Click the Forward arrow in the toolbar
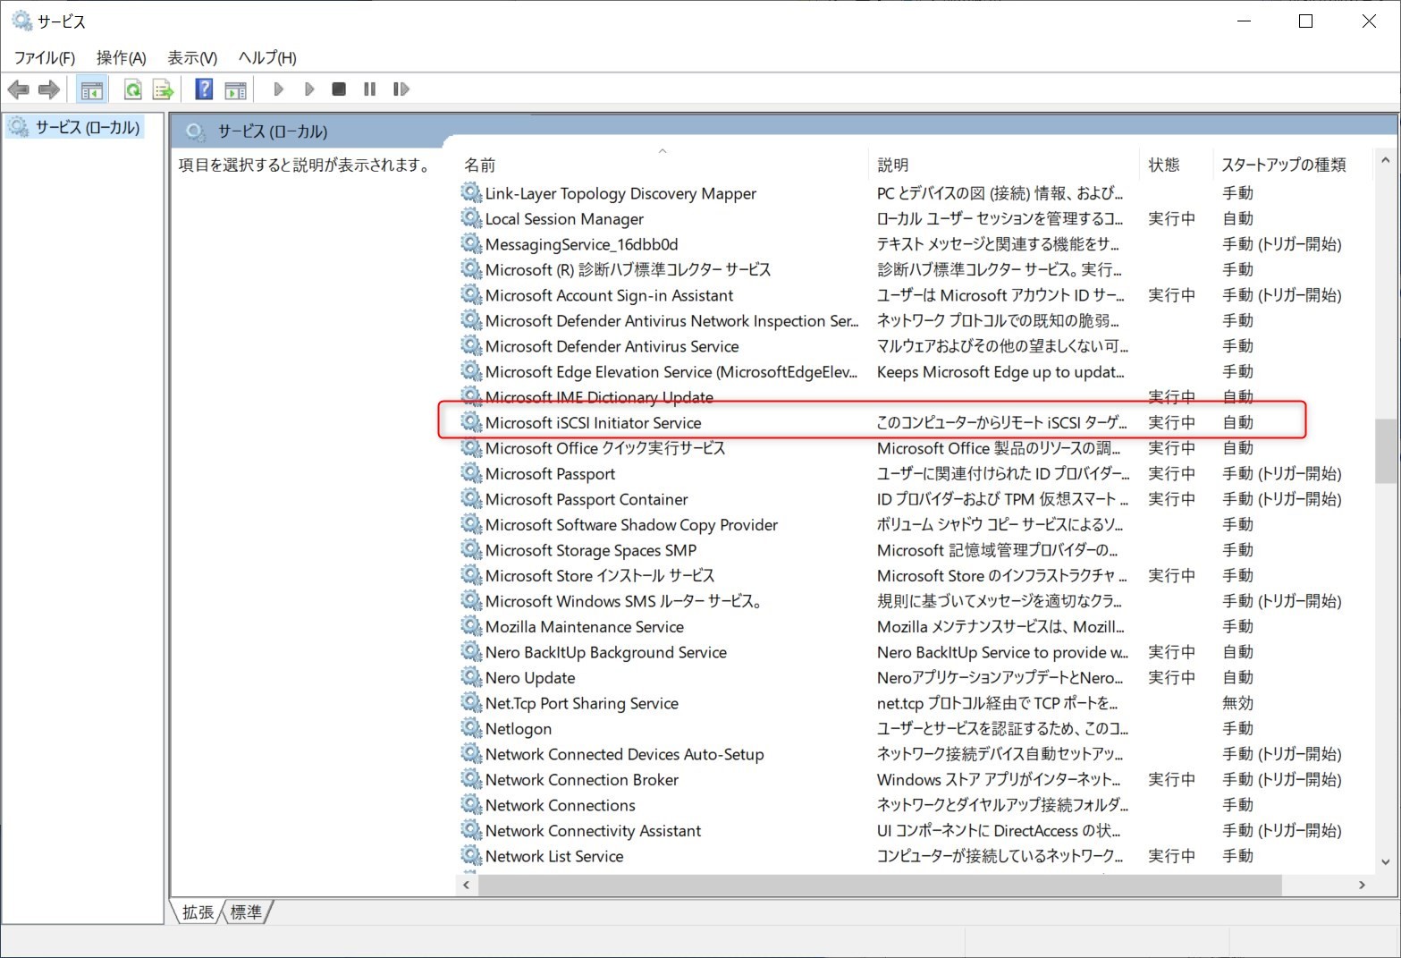This screenshot has width=1401, height=958. pos(49,89)
